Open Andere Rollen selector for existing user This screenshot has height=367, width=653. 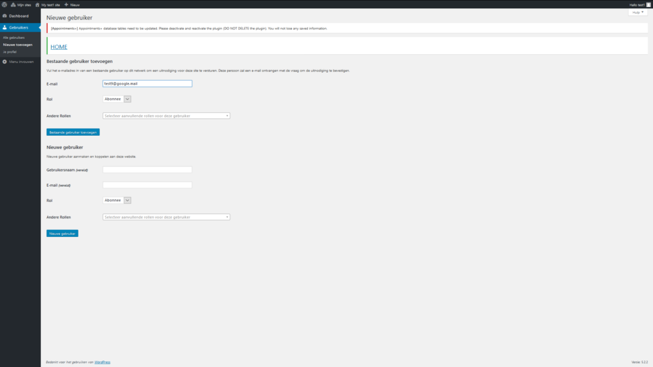pos(166,116)
